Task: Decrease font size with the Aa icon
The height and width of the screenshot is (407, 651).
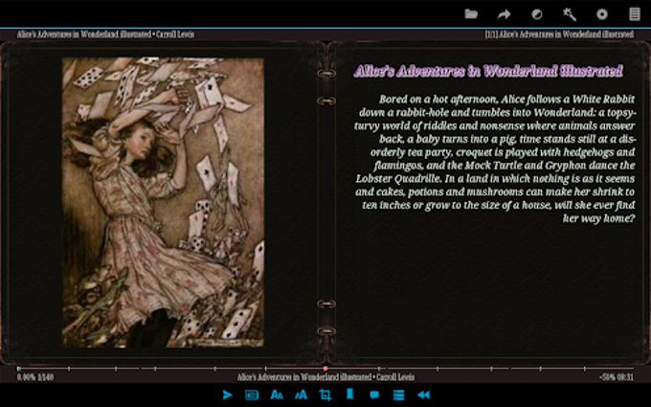Action: coord(277,395)
